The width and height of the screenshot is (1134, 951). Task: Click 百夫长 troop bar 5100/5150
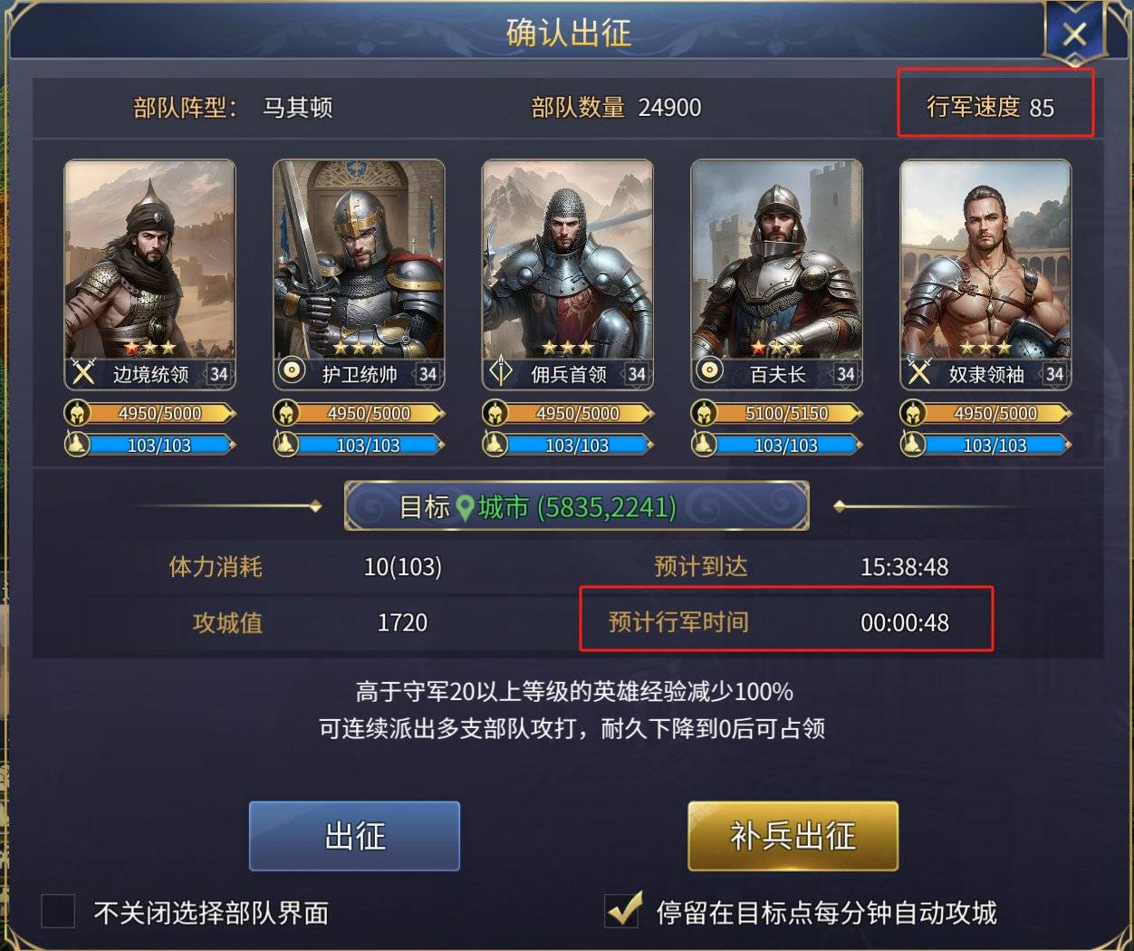pyautogui.click(x=786, y=413)
